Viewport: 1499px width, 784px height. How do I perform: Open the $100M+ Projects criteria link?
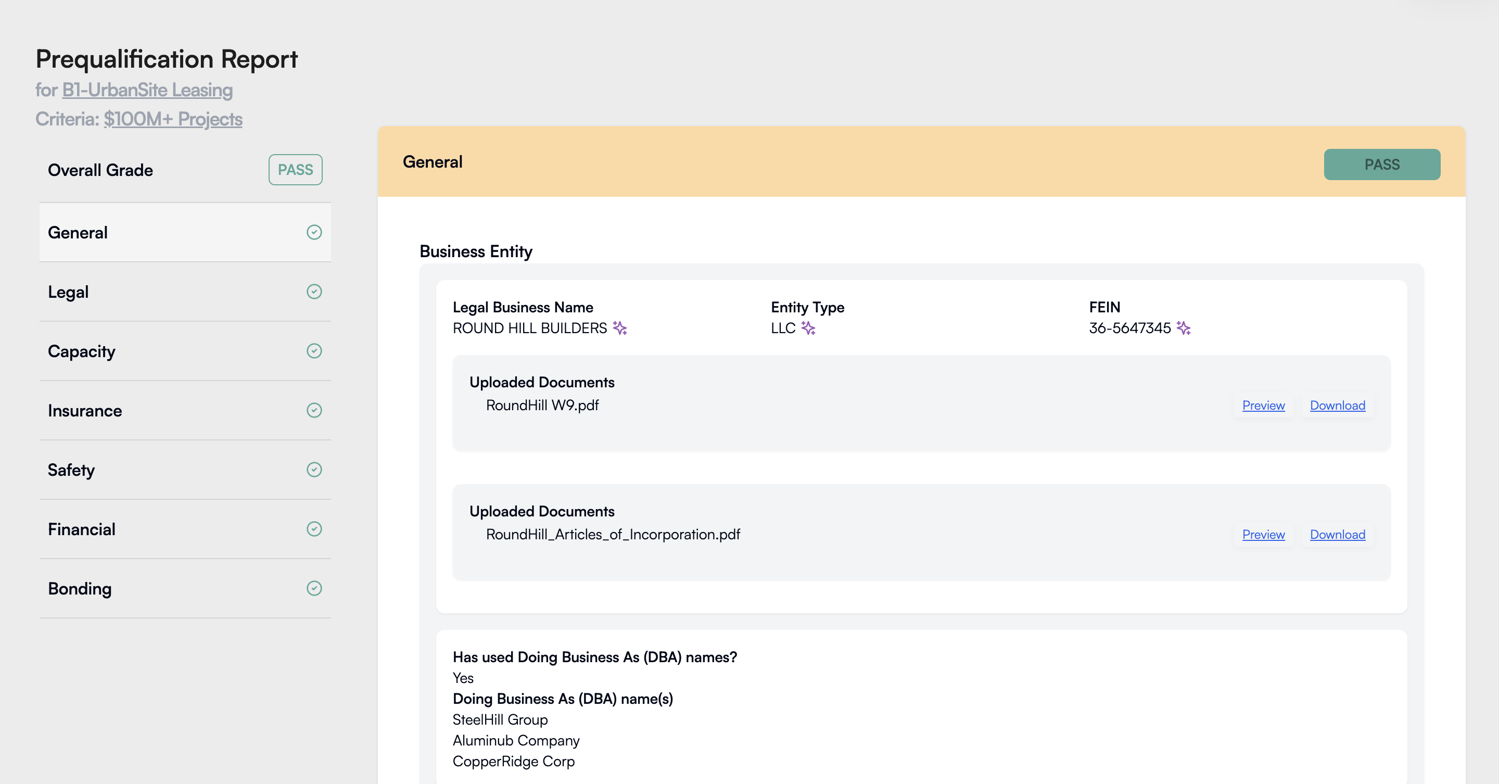tap(173, 119)
